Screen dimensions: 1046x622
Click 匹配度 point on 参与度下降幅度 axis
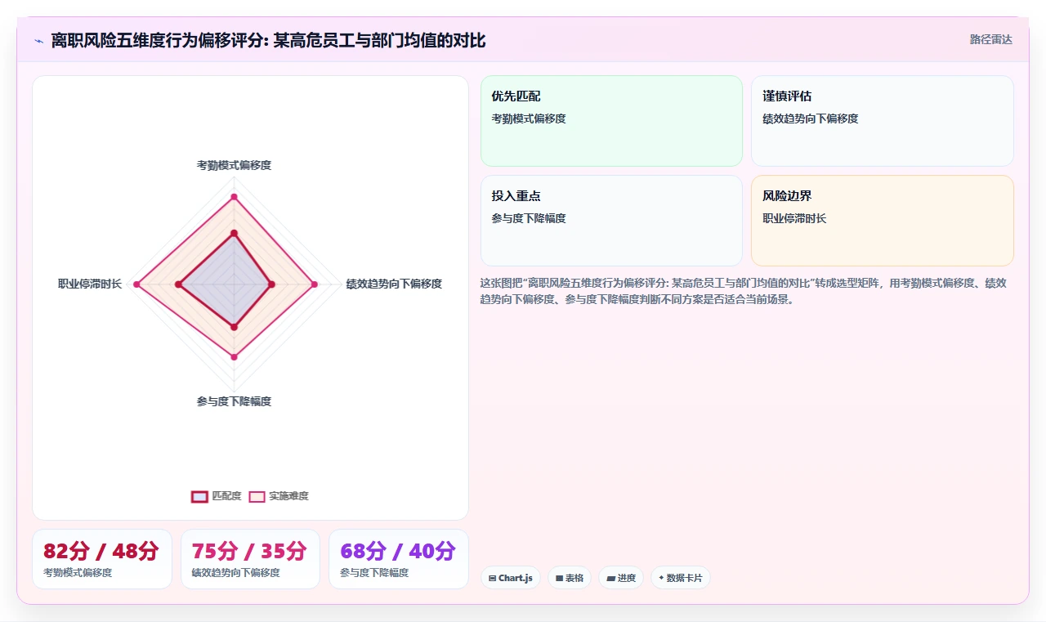point(234,327)
